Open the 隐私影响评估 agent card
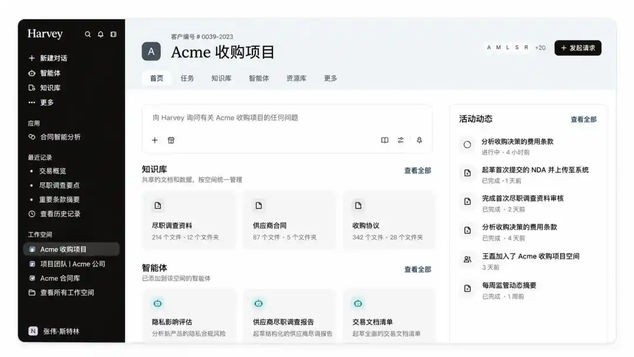 189,316
